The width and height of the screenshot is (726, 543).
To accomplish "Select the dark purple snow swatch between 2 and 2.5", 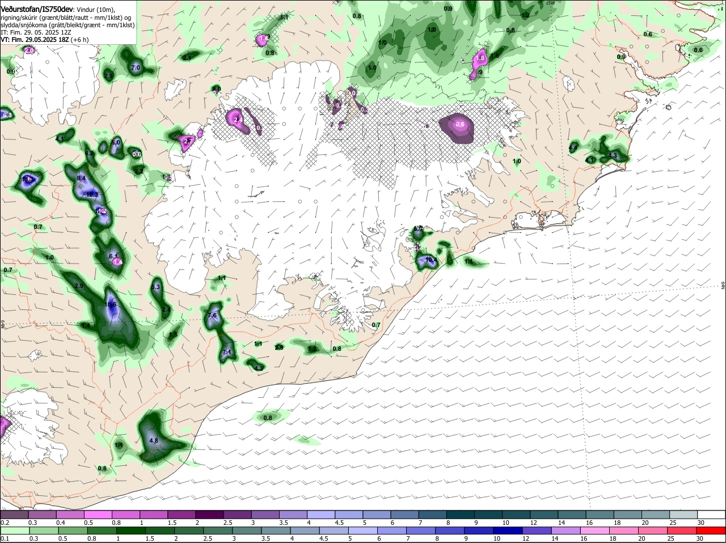I will (209, 515).
